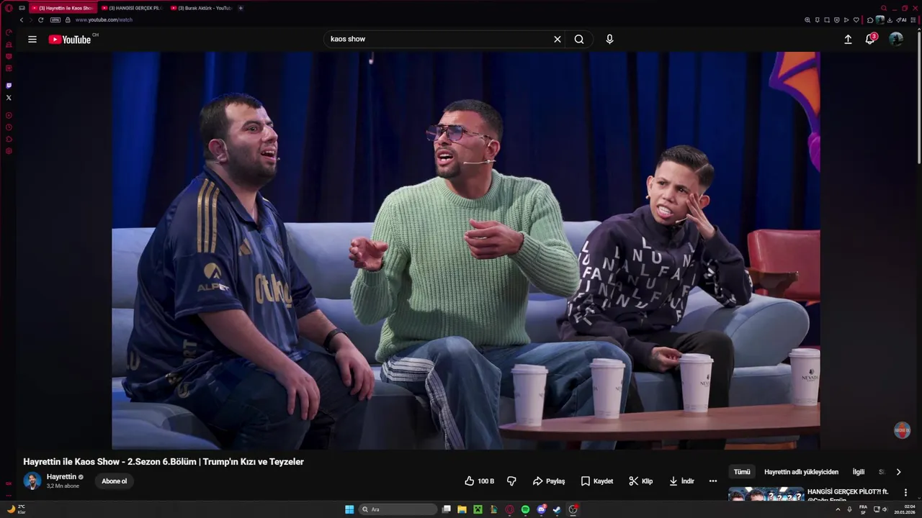
Task: Download video with İndir
Action: [x=681, y=481]
